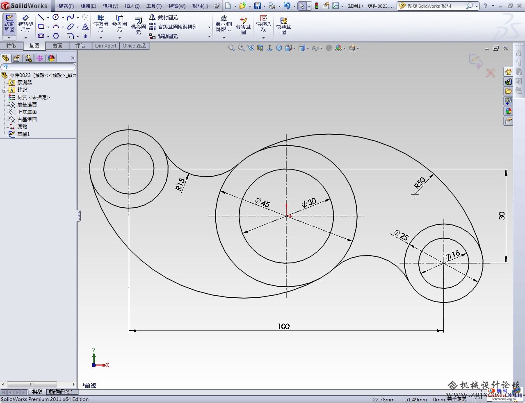Screen dimensions: 525x403
Task: Select the sketch Text tool
Action: click(x=85, y=27)
